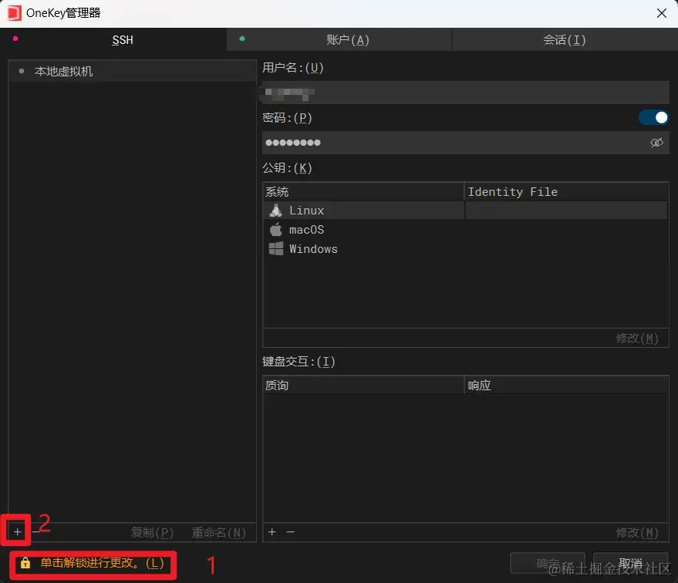The image size is (678, 583).
Task: Click 修改(M) under the 键盘交互 table
Action: click(637, 532)
